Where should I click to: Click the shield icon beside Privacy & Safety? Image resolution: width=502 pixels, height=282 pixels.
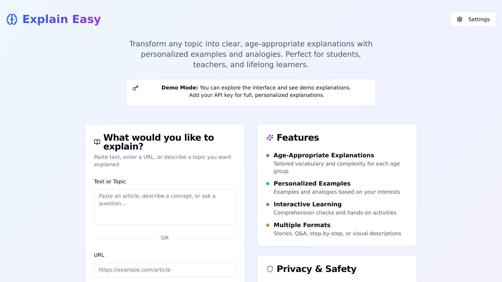[270, 269]
